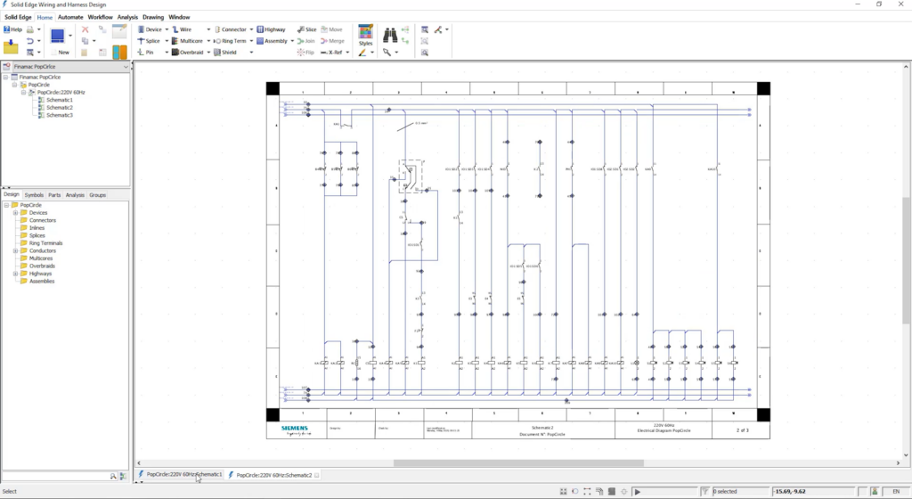Screen dimensions: 912x499
Task: Click the filter icon in status bar
Action: (x=704, y=492)
